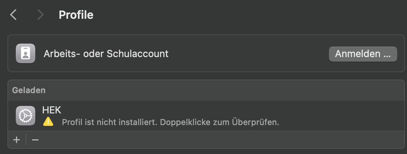Go back with the left chevron
407x154 pixels.
pos(13,15)
